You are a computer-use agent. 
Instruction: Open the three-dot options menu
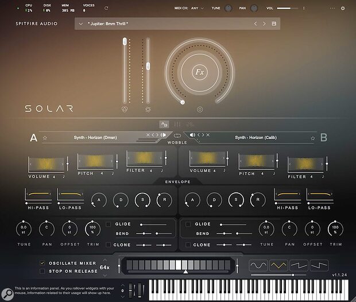click(332, 8)
